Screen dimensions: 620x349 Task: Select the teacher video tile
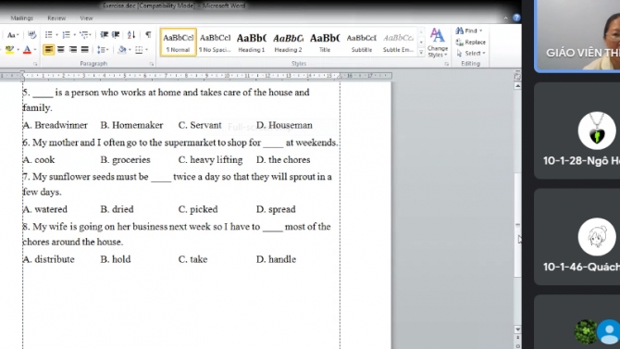(x=577, y=35)
